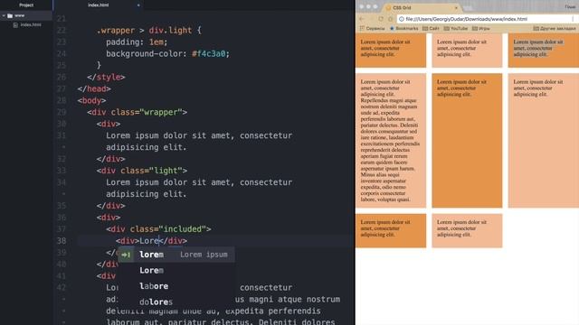The image size is (579, 325).
Task: Close the CSS Grid browser tab
Action: point(456,7)
